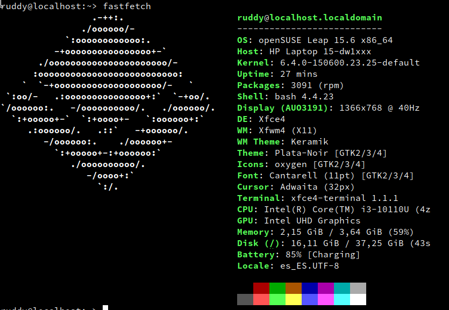Click the bright cyan color block
This screenshot has width=449, height=310.
point(342,299)
